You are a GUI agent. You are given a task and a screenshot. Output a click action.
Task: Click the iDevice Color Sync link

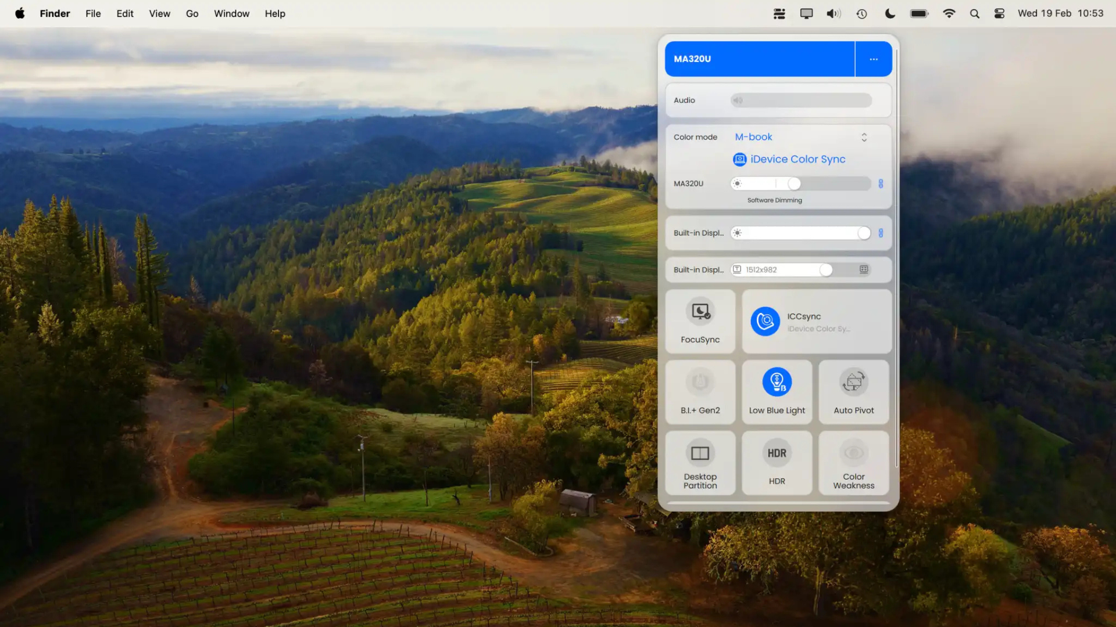[x=797, y=159]
